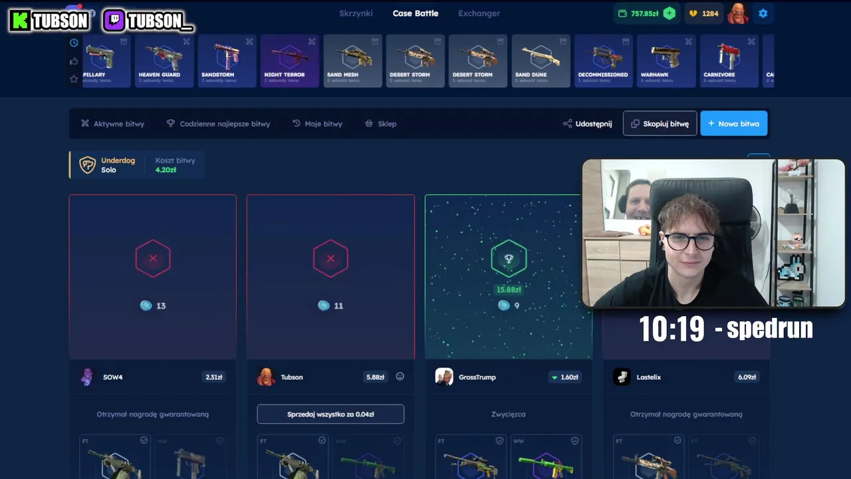Open the Sandstorm drop card
The width and height of the screenshot is (851, 479).
226,61
